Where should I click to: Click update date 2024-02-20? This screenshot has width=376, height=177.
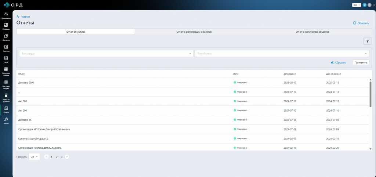333,148
